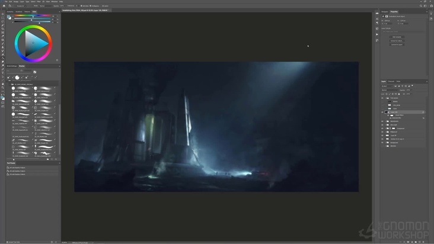Select the Move tool

click(x=3, y=14)
